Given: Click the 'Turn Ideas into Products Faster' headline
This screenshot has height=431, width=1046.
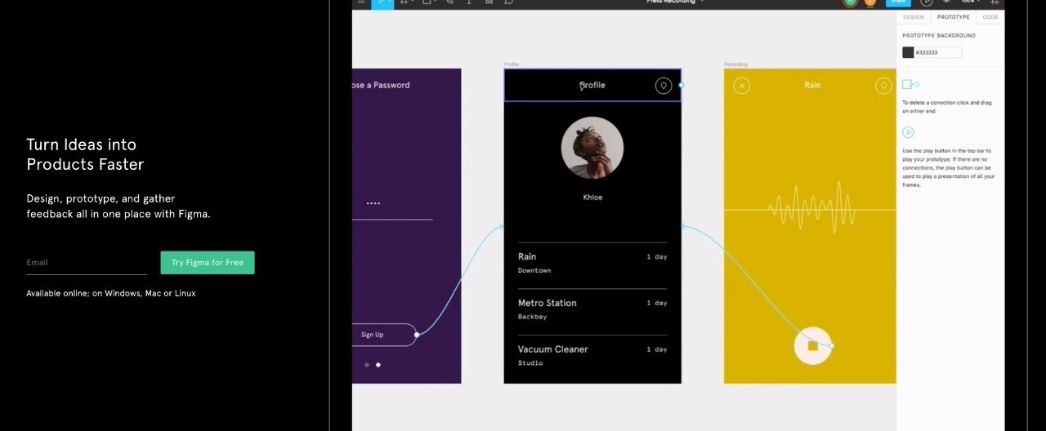Looking at the screenshot, I should tap(85, 154).
